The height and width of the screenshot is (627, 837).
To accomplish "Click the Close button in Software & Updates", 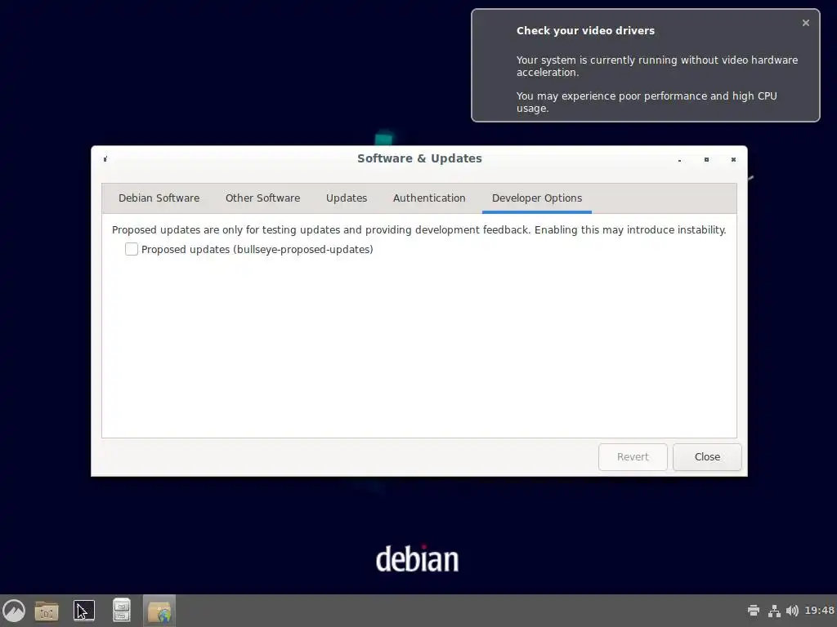I will 707,457.
